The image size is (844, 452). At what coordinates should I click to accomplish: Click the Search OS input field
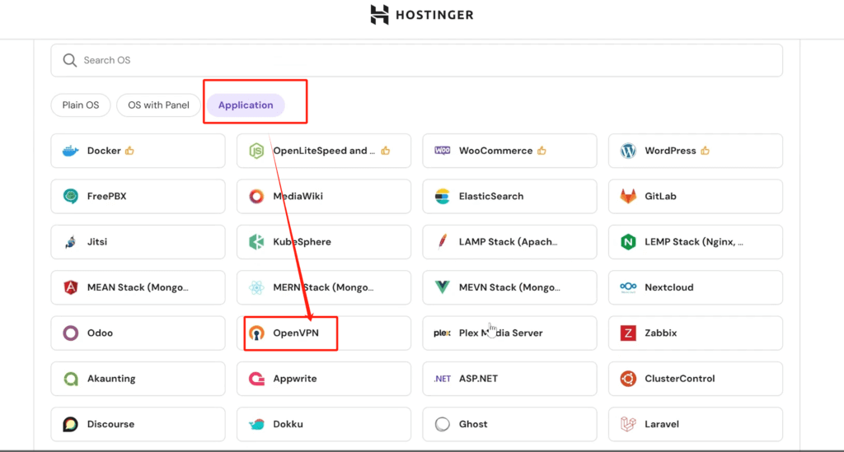[x=416, y=60]
